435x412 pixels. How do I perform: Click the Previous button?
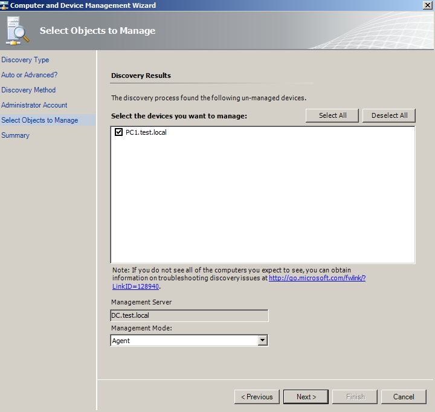257,397
